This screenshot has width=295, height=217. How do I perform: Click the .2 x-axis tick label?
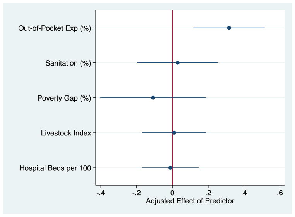208,193
